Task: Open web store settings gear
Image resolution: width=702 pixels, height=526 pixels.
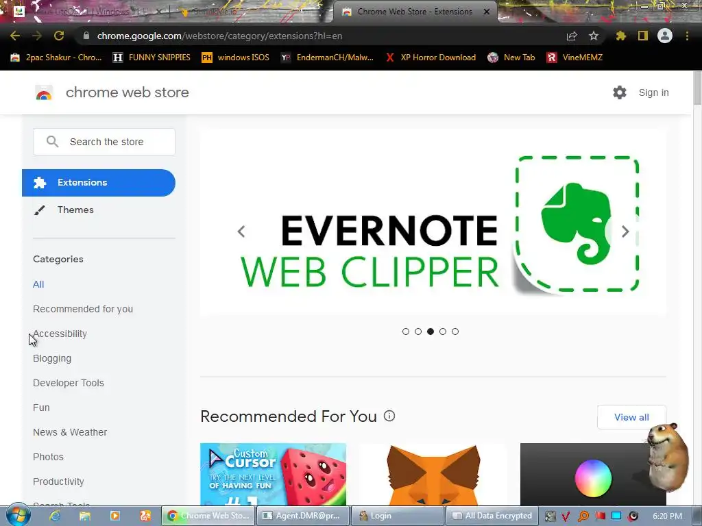Action: pos(620,92)
